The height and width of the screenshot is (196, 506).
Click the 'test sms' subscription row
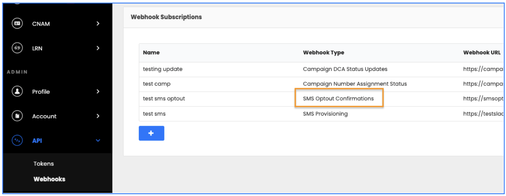154,114
